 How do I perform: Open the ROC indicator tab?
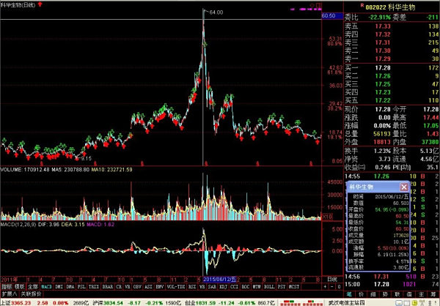tap(246, 287)
